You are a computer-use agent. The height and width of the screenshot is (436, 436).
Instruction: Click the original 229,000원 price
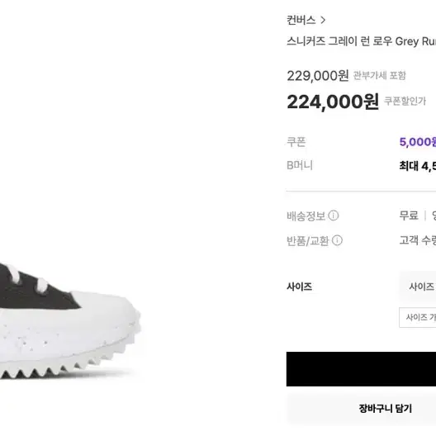pos(318,76)
